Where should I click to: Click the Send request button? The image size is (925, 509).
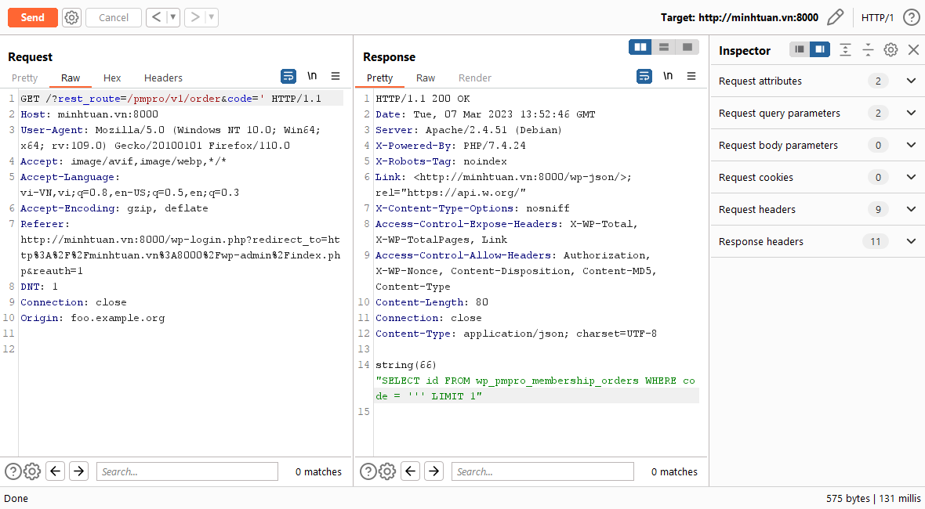tap(32, 17)
